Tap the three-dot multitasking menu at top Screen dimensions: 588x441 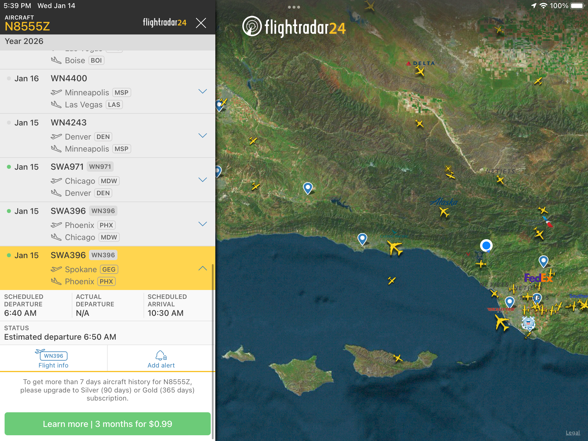pyautogui.click(x=294, y=7)
